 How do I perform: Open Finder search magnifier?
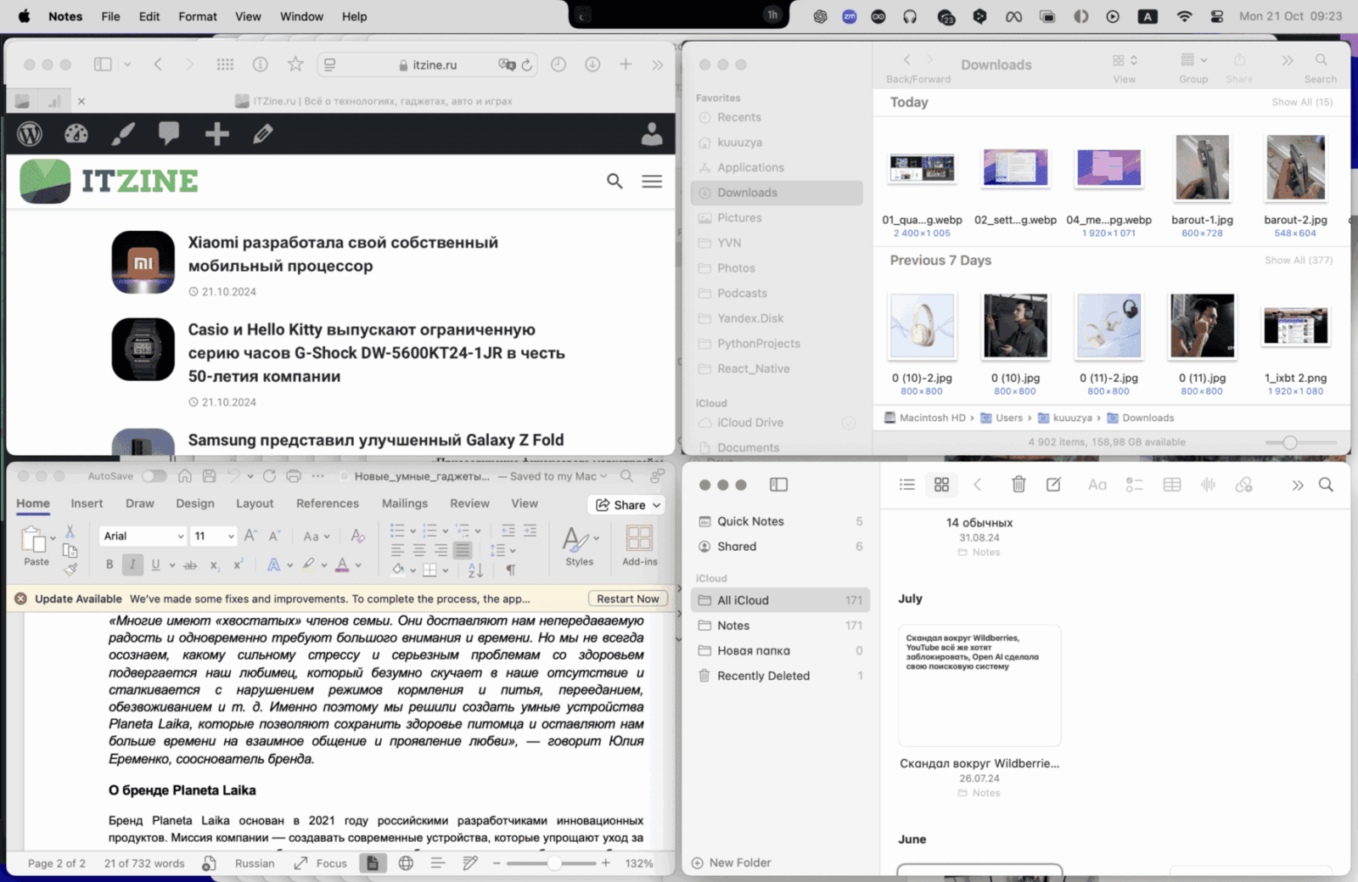click(x=1321, y=60)
